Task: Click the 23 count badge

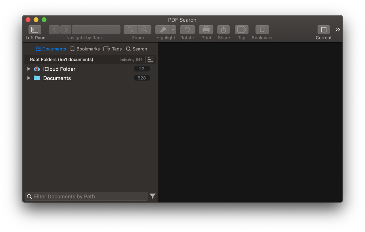Action: pos(142,69)
